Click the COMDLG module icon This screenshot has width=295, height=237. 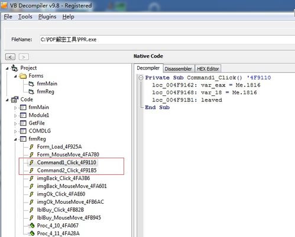pyautogui.click(x=23, y=131)
